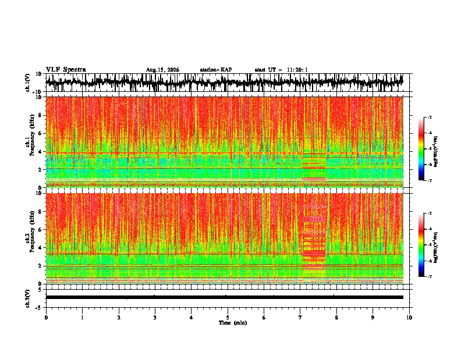Image resolution: width=461 pixels, height=356 pixels.
Task: Click the ch.1 spectrogram color scale bar
Action: coord(421,149)
